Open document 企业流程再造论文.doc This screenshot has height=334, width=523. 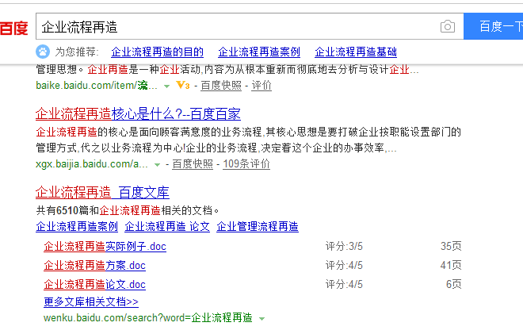94,285
